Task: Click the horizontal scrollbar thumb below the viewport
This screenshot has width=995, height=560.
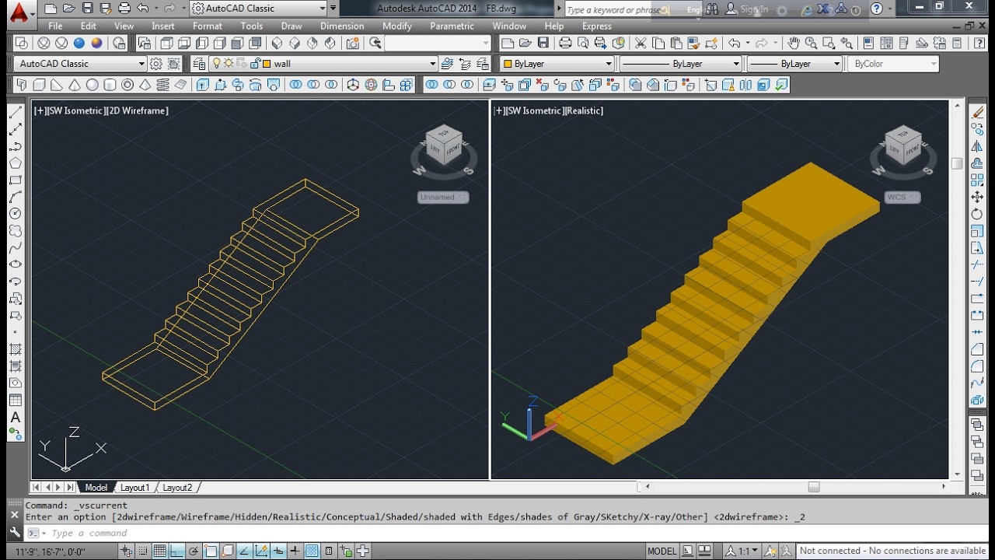Action: click(x=814, y=487)
